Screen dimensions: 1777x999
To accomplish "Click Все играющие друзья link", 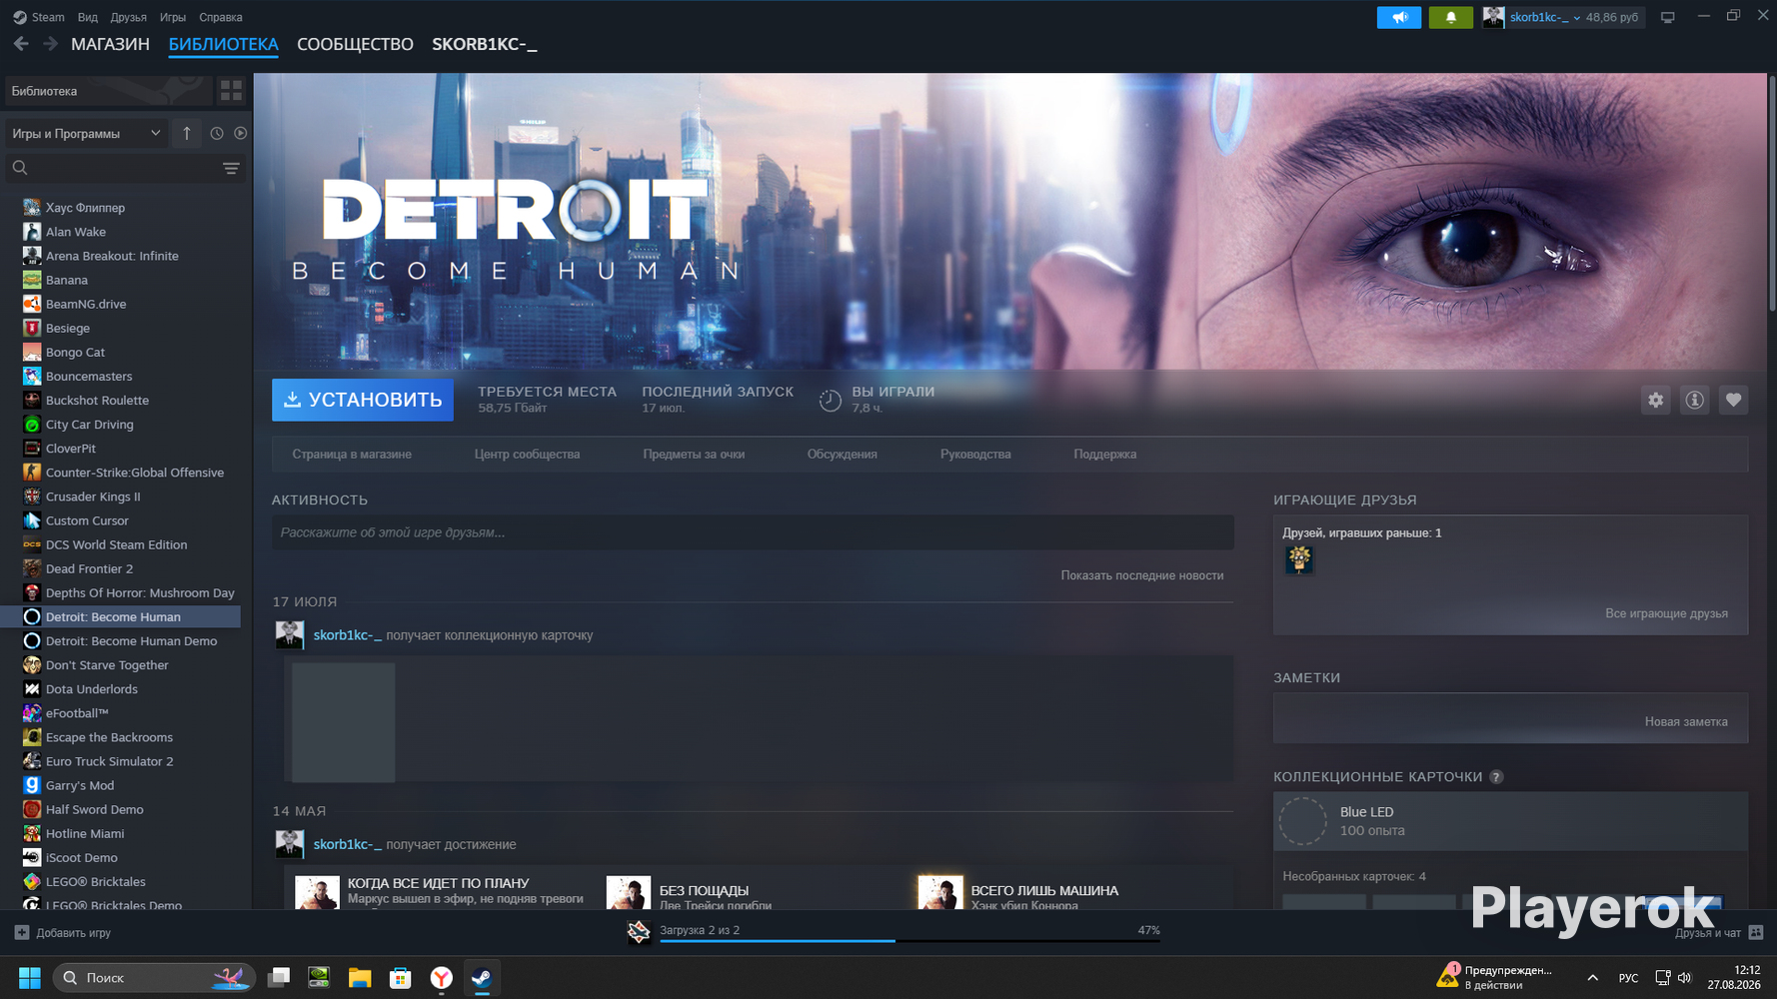I will point(1666,613).
